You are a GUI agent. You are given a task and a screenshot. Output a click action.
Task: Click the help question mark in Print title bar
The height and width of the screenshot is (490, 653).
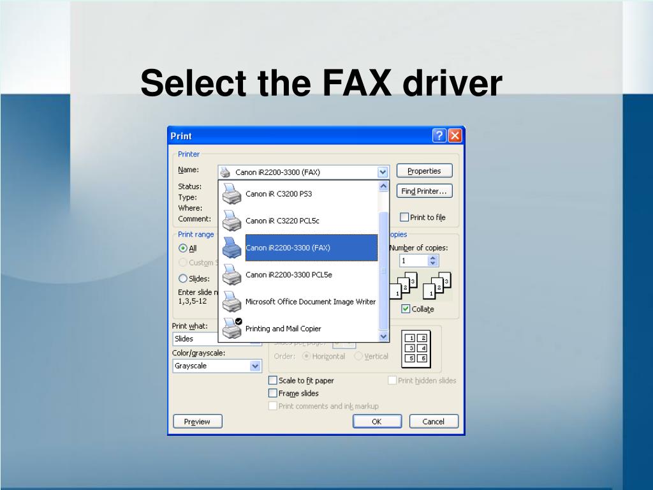click(x=439, y=135)
